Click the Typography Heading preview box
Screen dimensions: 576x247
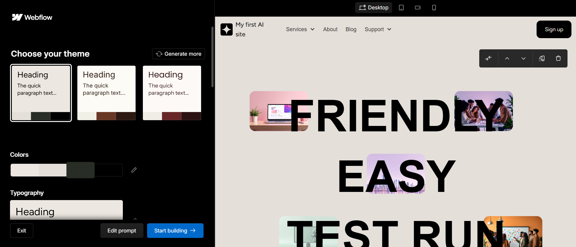(x=66, y=210)
